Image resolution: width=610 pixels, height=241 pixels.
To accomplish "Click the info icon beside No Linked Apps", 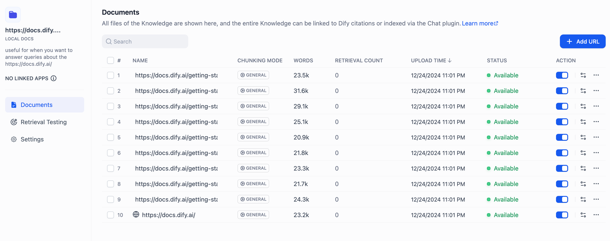I will (54, 78).
